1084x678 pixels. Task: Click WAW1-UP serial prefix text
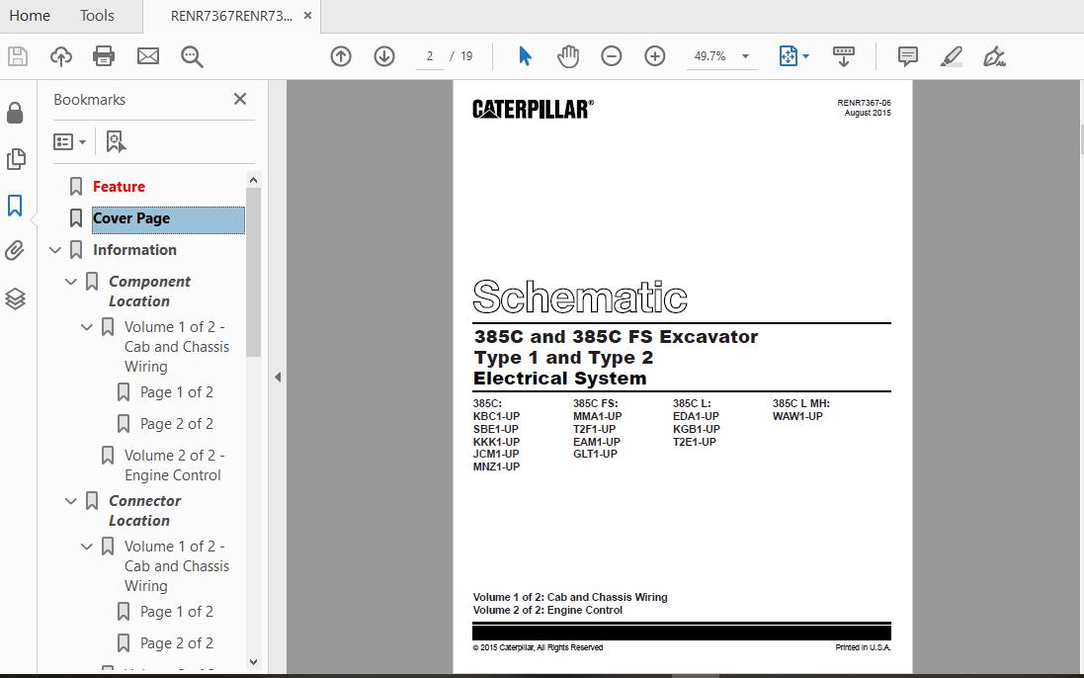(797, 416)
